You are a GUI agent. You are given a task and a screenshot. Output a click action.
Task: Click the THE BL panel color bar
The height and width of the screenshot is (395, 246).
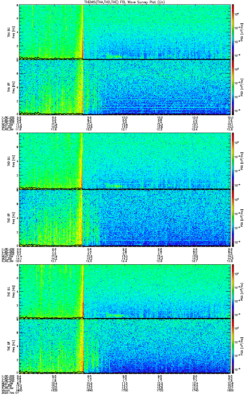point(233,291)
